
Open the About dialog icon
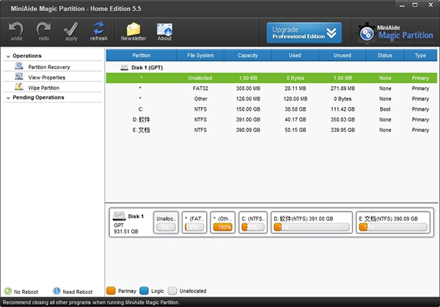164,32
